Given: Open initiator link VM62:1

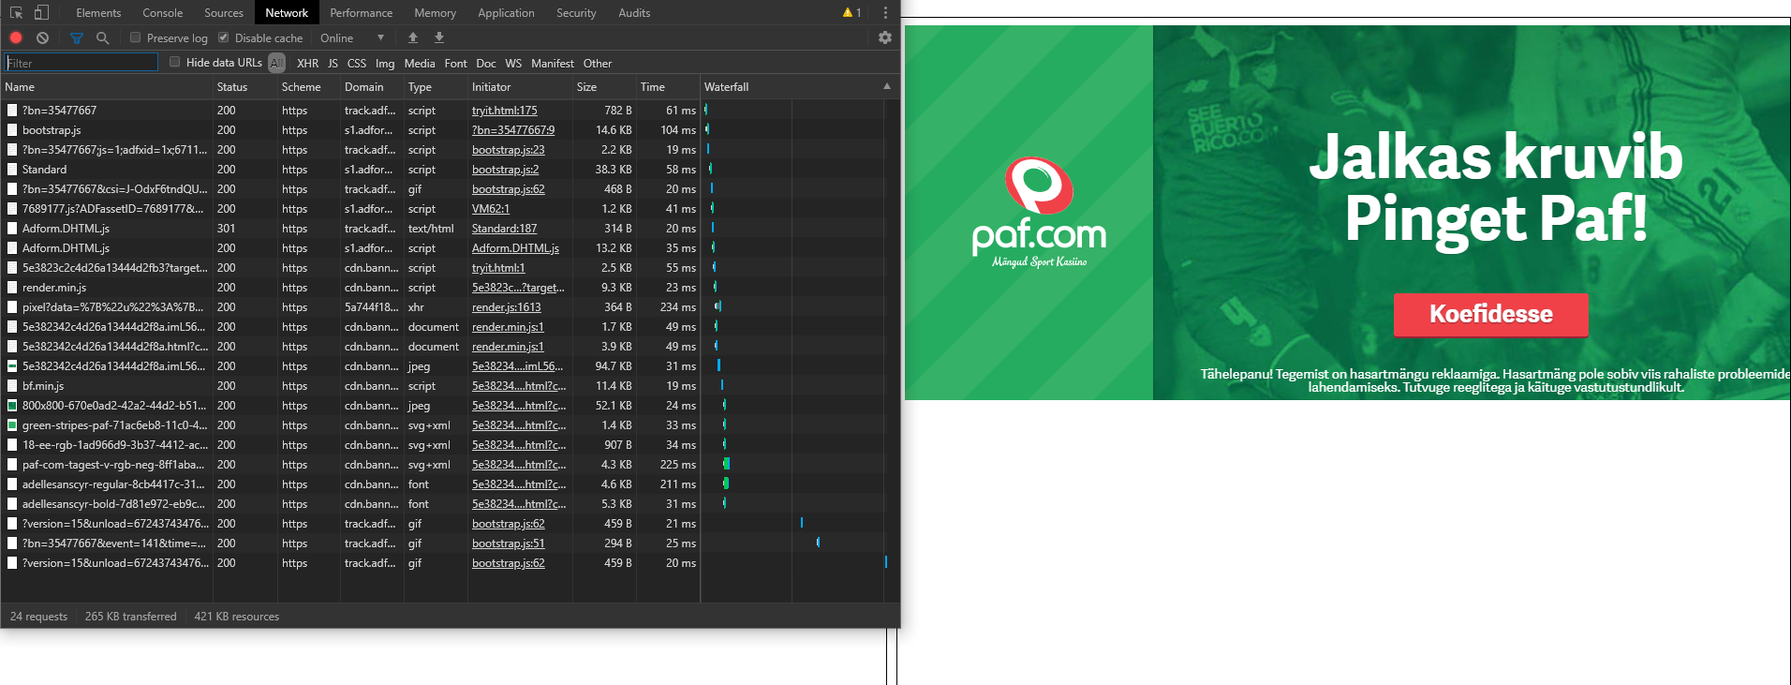Looking at the screenshot, I should point(491,208).
